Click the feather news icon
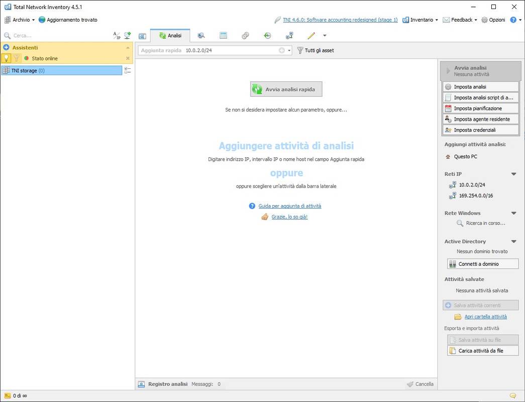 click(x=277, y=20)
